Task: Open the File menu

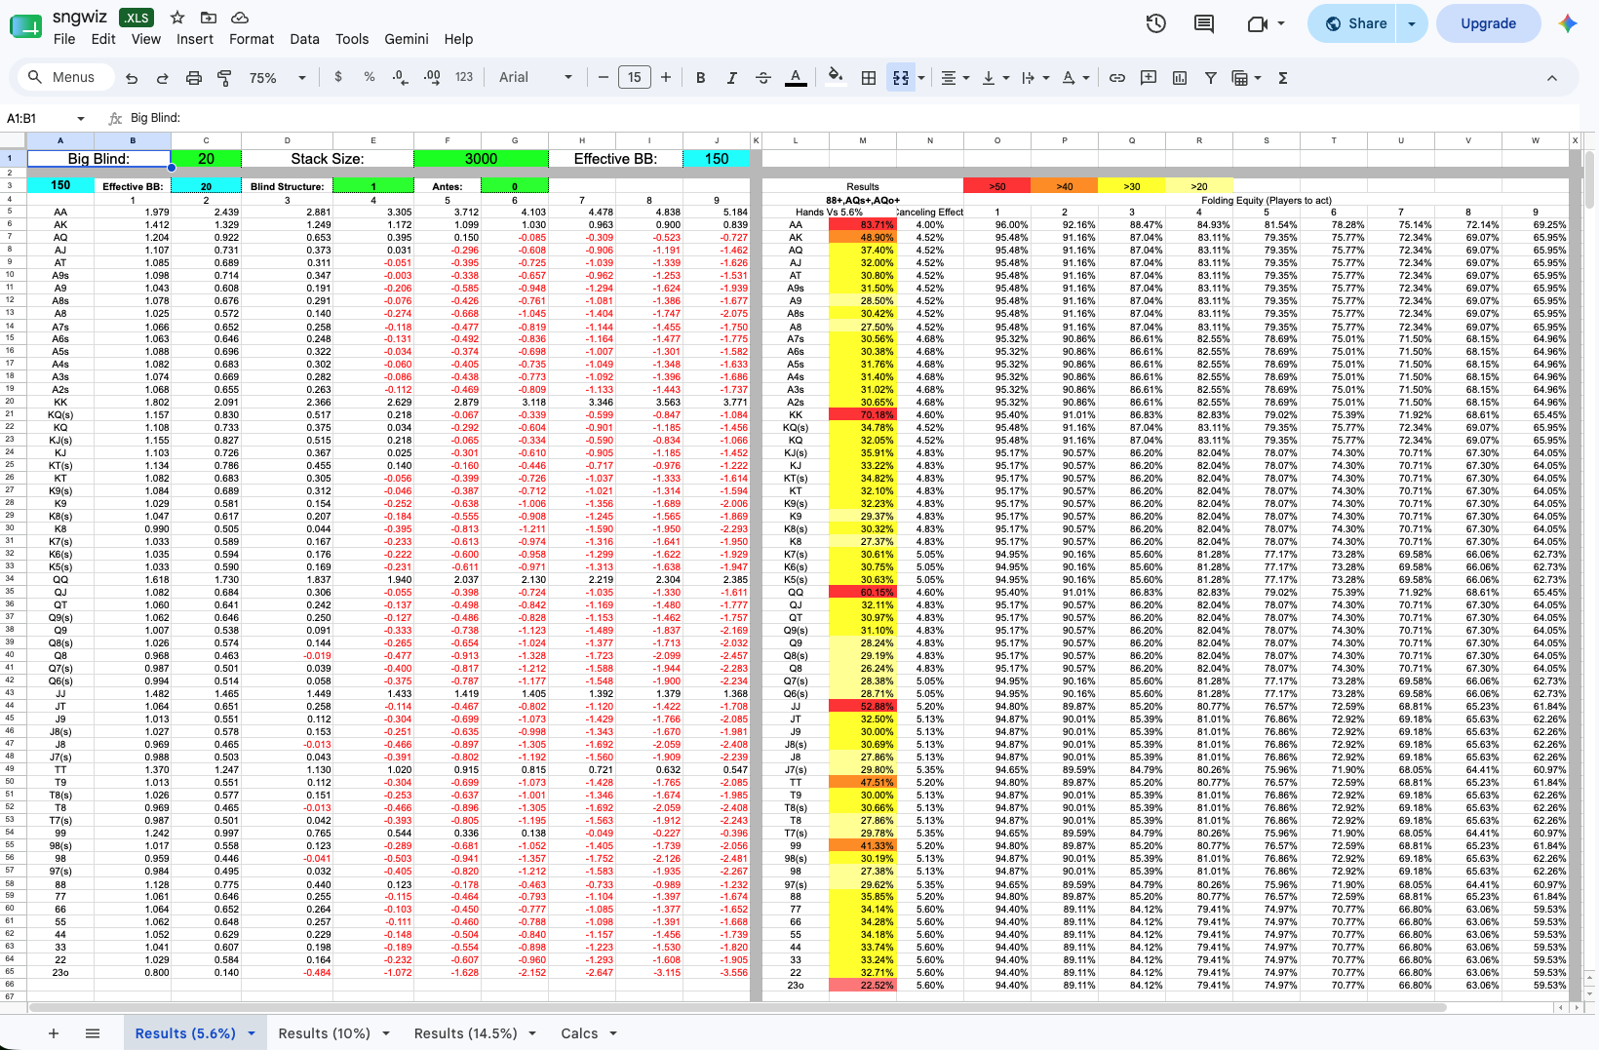Action: tap(64, 39)
